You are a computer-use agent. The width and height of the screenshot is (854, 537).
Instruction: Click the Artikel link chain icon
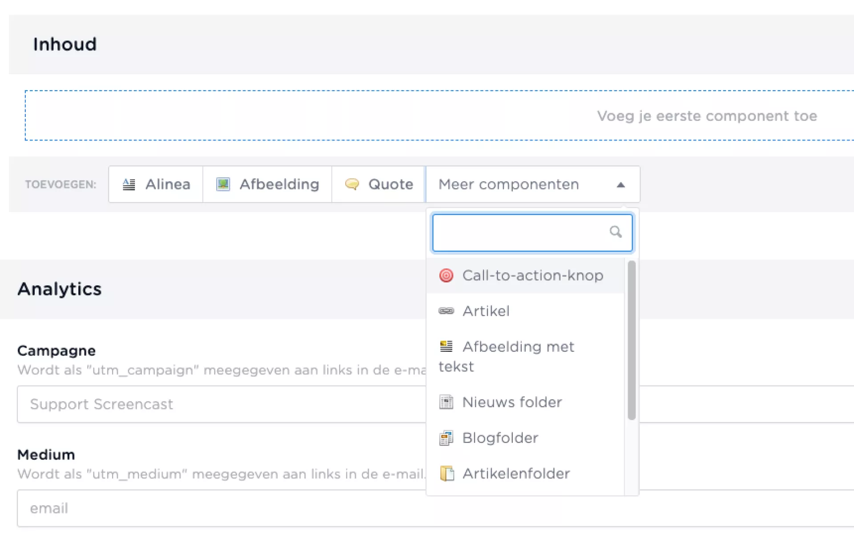pos(446,311)
